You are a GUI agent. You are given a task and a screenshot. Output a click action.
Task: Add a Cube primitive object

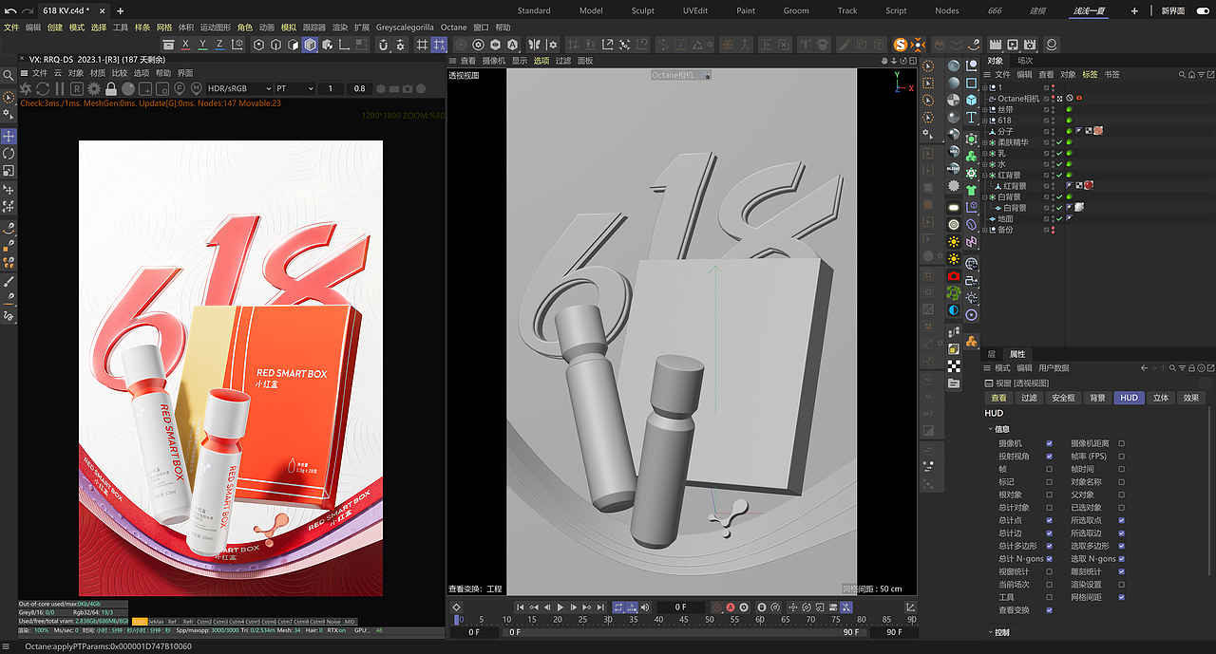click(x=971, y=100)
